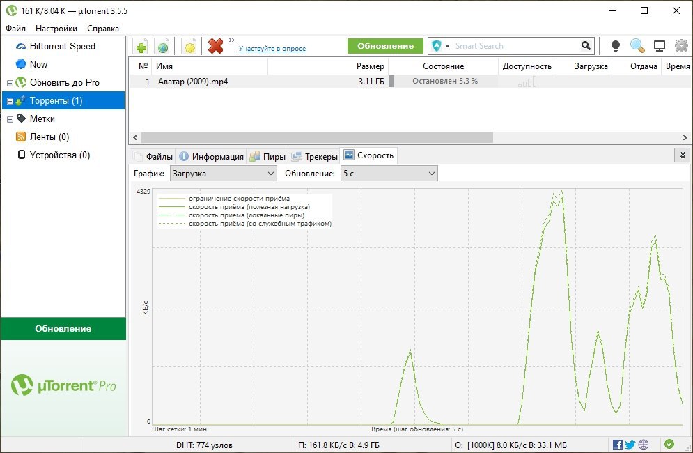This screenshot has height=453, width=693.
Task: Collapse the detail pane with double chevron
Action: (683, 155)
